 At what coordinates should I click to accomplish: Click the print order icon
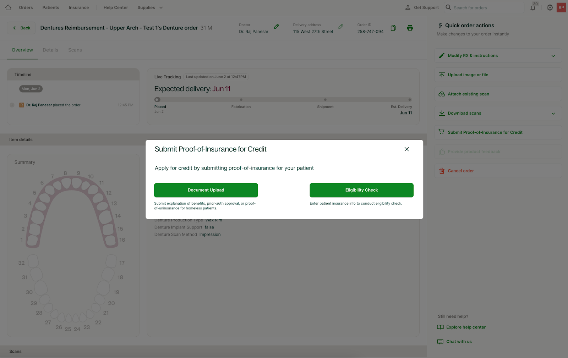410,28
